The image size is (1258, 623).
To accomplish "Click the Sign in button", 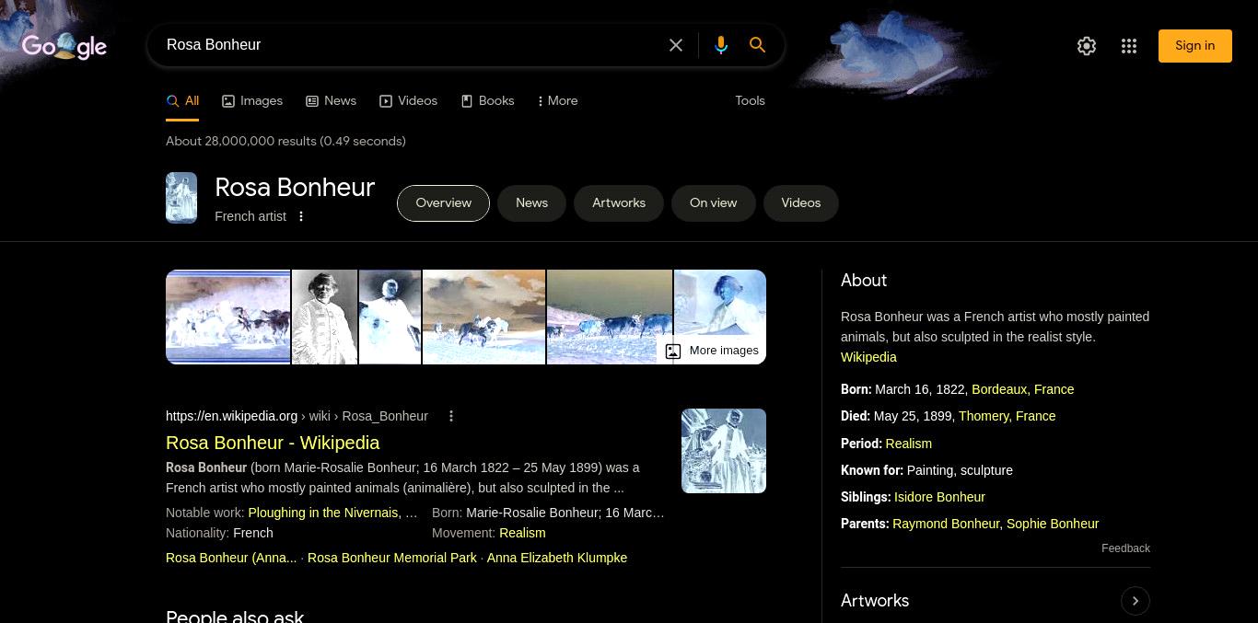I will [1194, 46].
